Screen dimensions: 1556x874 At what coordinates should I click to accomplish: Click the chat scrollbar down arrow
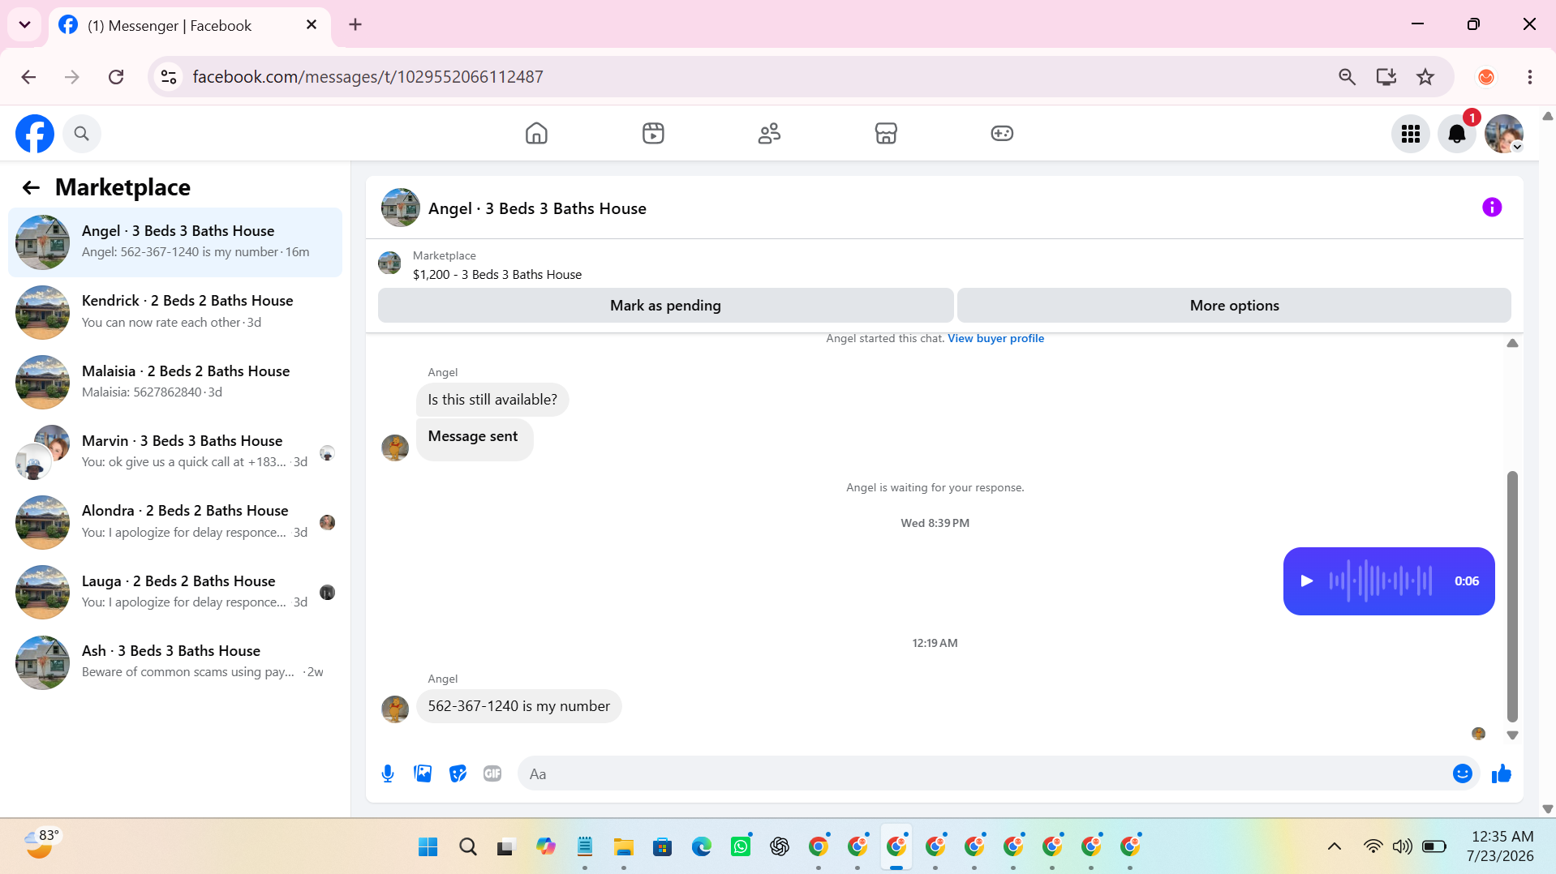click(x=1512, y=735)
